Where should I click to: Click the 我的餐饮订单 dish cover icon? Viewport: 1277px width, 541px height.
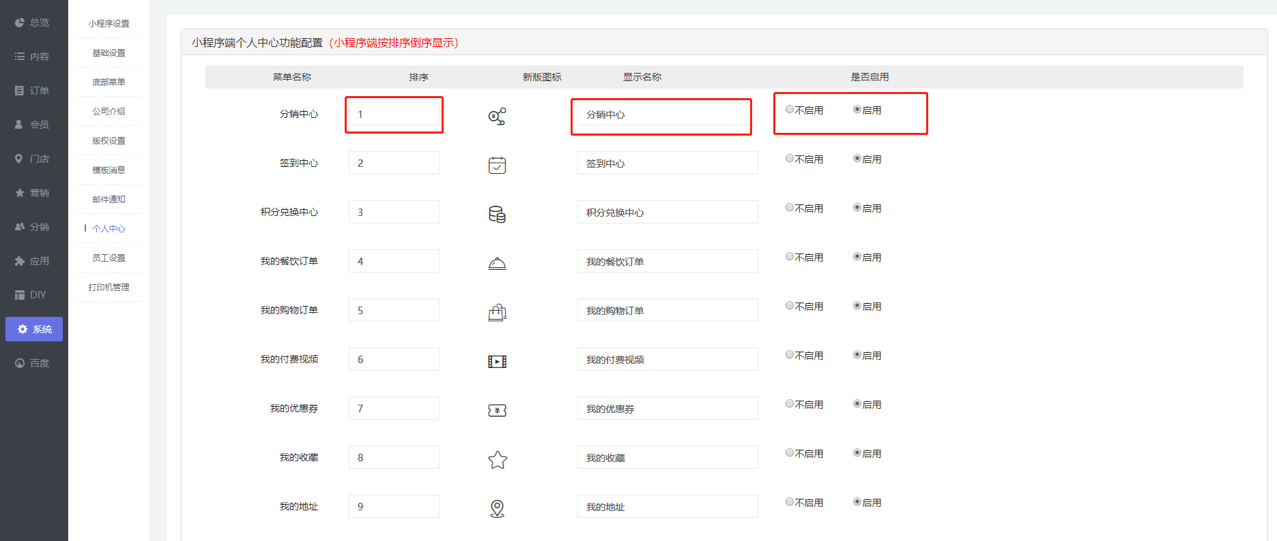[497, 264]
